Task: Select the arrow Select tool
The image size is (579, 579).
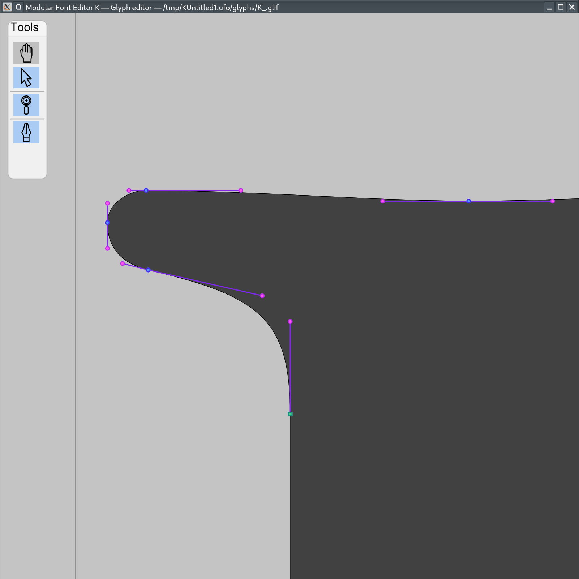Action: pyautogui.click(x=26, y=77)
